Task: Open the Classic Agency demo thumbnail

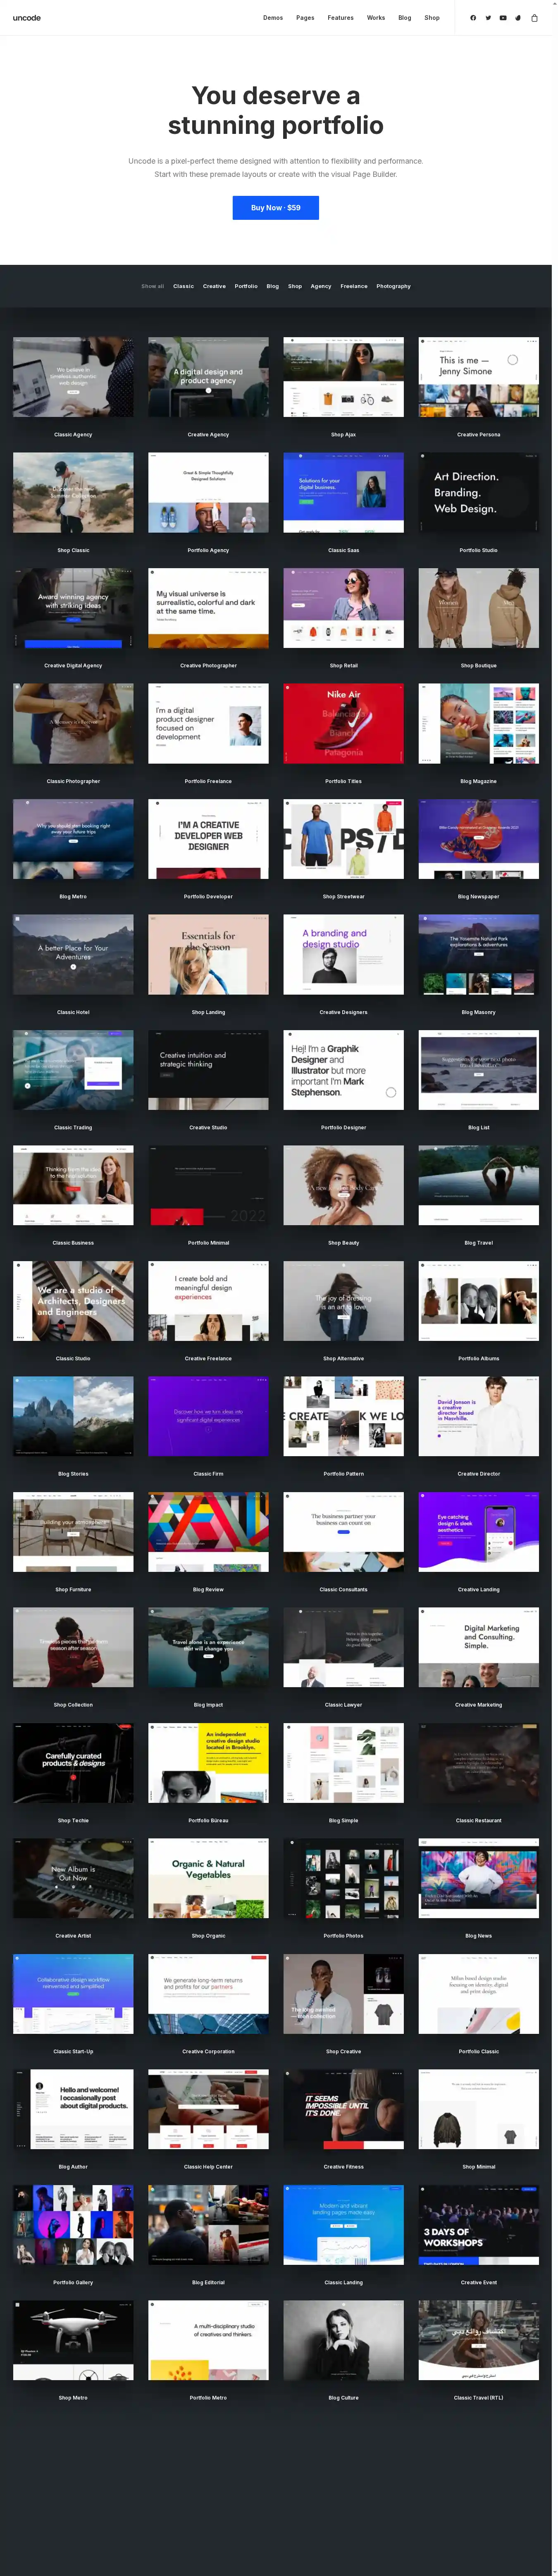Action: click(x=73, y=377)
